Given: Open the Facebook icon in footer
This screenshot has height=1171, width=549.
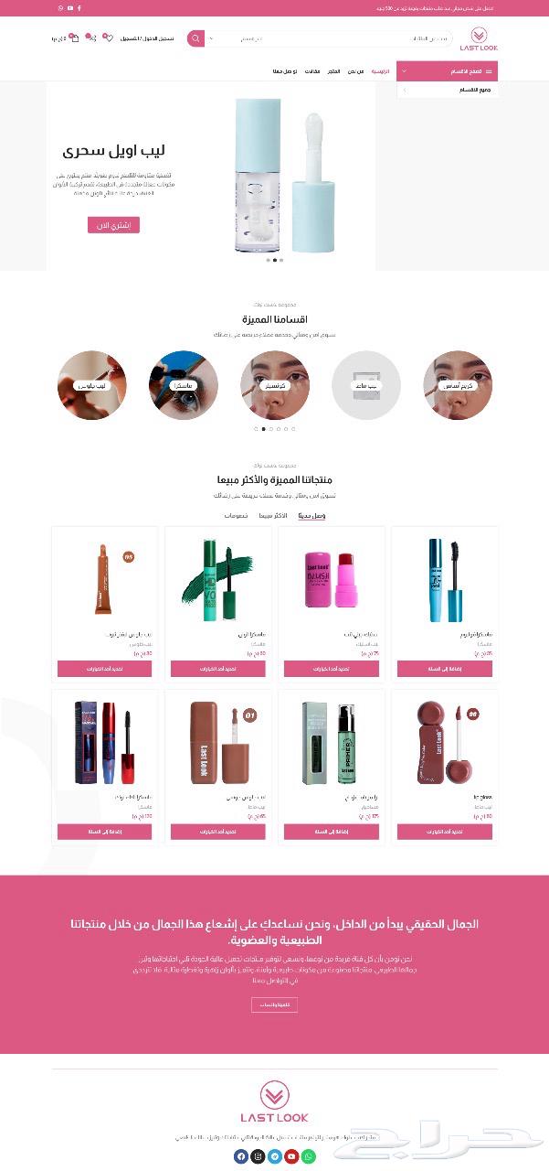Looking at the screenshot, I should click(241, 1156).
